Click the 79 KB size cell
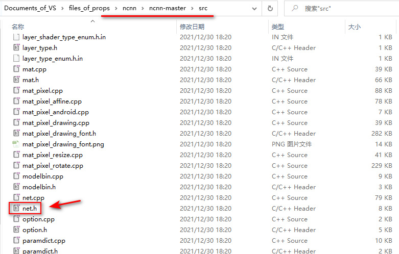399x254 pixels. 384,197
